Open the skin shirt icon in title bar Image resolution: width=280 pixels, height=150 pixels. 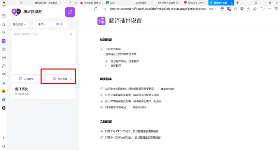tap(256, 3)
